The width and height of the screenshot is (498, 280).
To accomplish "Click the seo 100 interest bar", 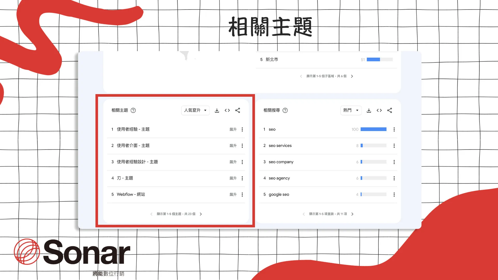I will pos(374,129).
